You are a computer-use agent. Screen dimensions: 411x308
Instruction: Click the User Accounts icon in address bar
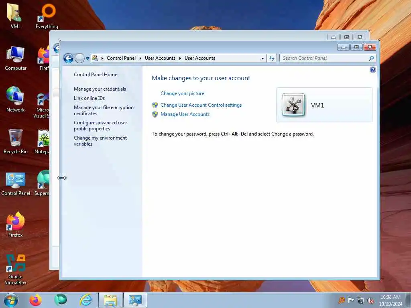(x=95, y=58)
